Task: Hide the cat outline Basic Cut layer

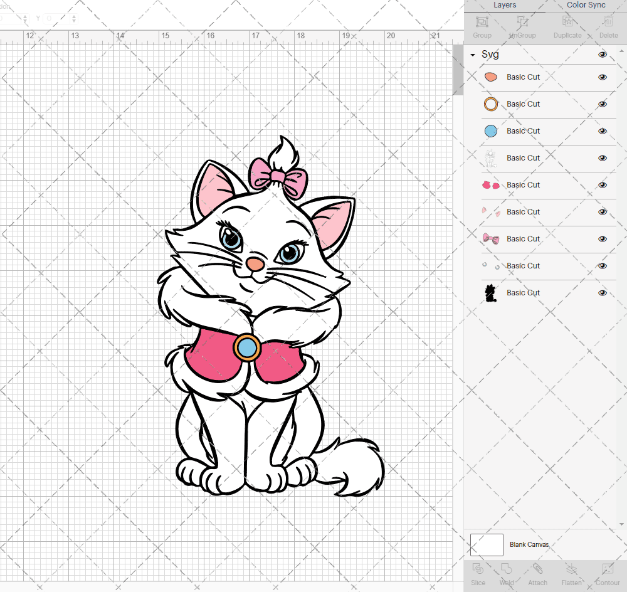Action: pos(603,158)
